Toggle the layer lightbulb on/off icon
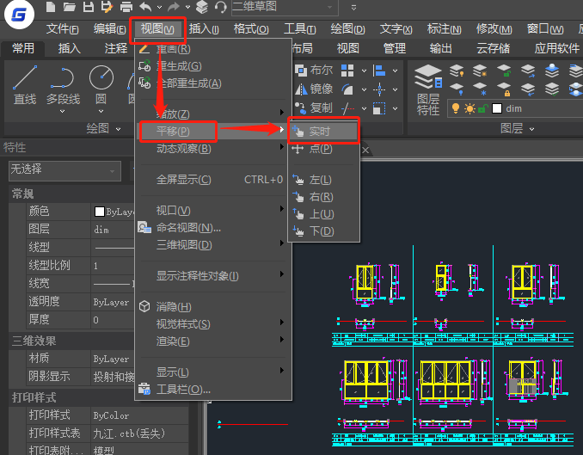The width and height of the screenshot is (583, 455). click(x=457, y=108)
